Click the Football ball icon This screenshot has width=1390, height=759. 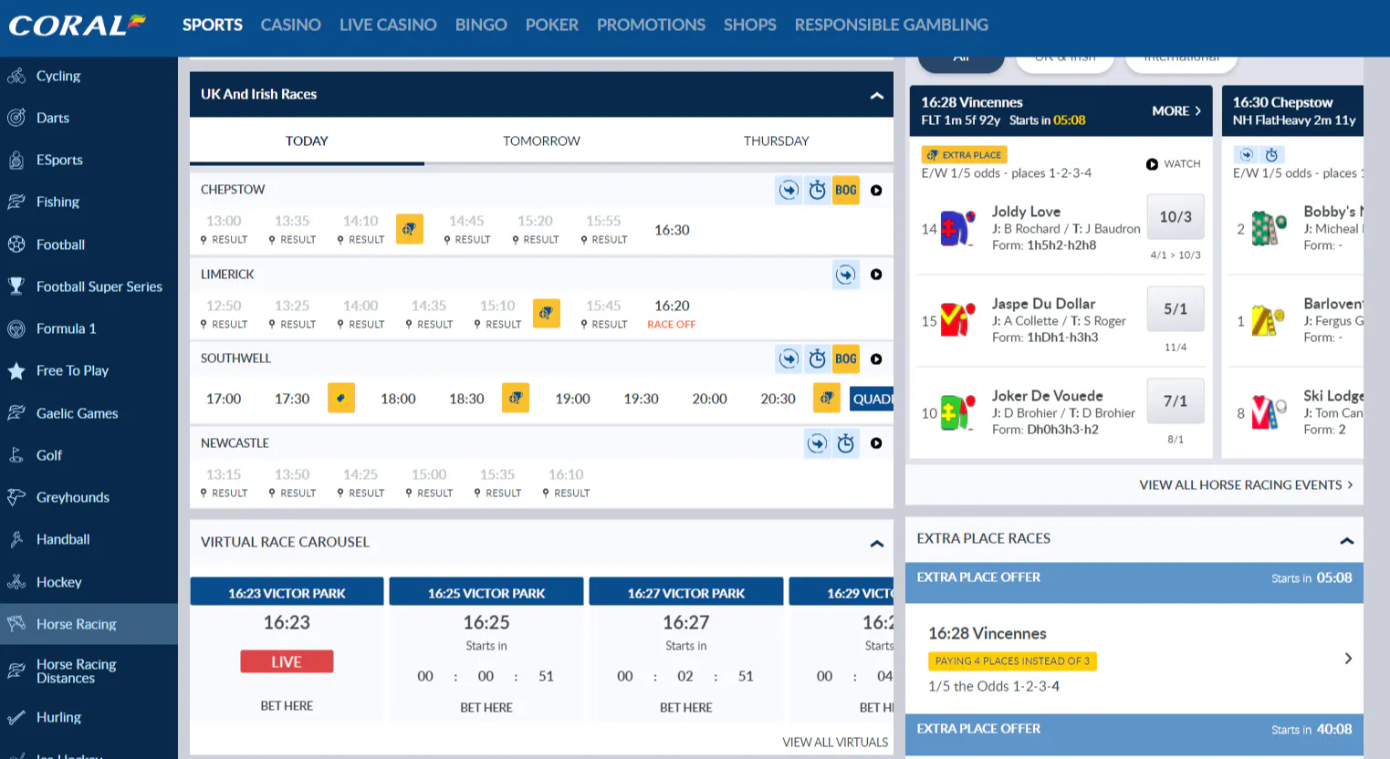point(16,244)
